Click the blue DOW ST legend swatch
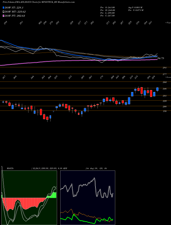Screen dimensions: 171x225 (3, 7)
